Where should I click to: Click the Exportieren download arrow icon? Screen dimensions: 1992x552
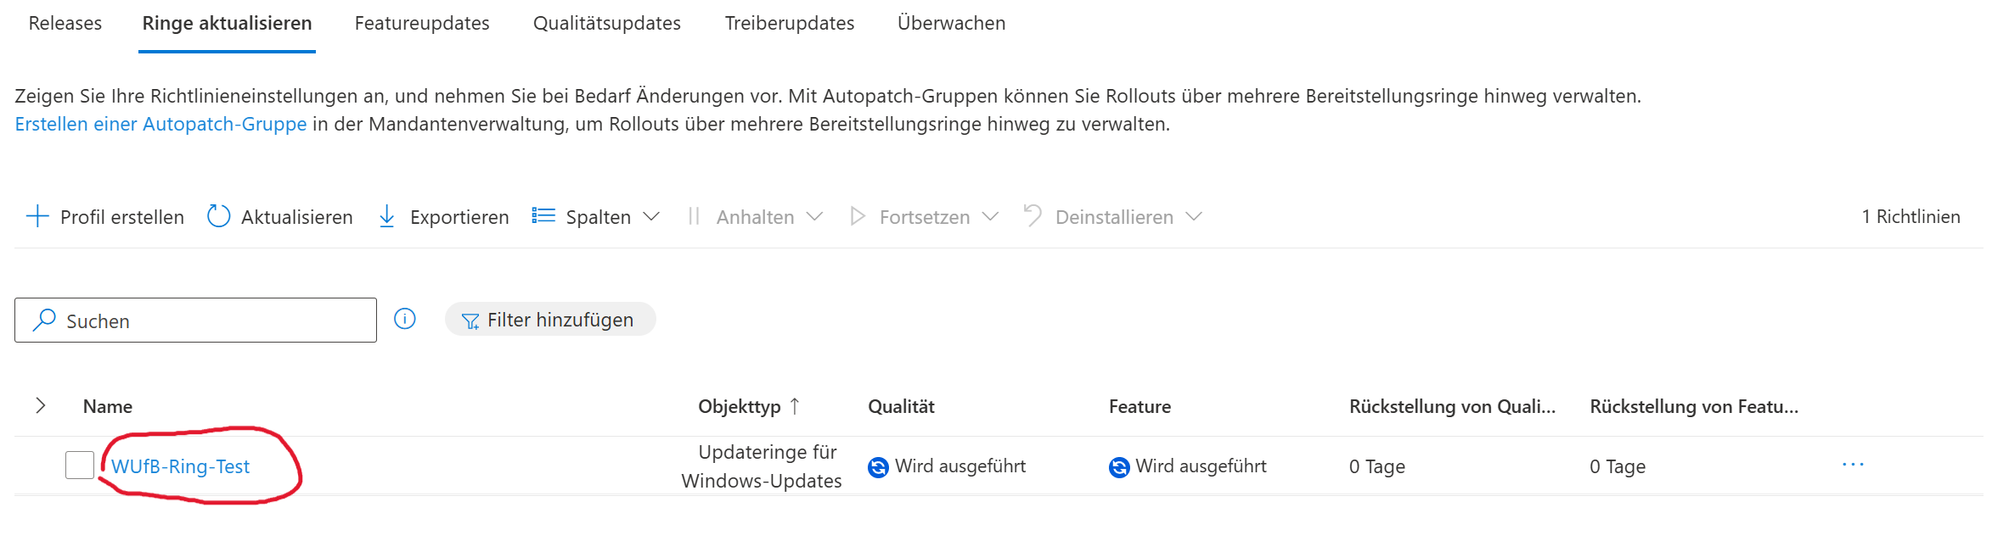387,216
